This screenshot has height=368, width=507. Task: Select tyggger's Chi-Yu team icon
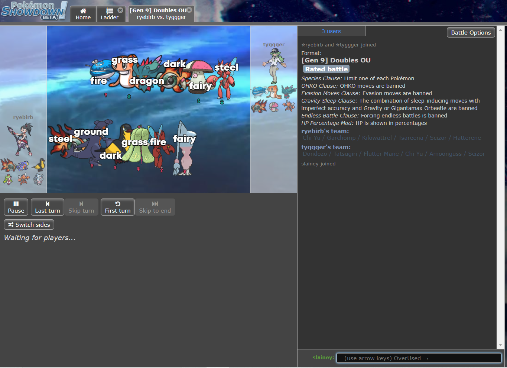[x=259, y=106]
